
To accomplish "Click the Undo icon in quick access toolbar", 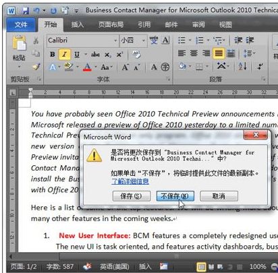I will 36,10.
